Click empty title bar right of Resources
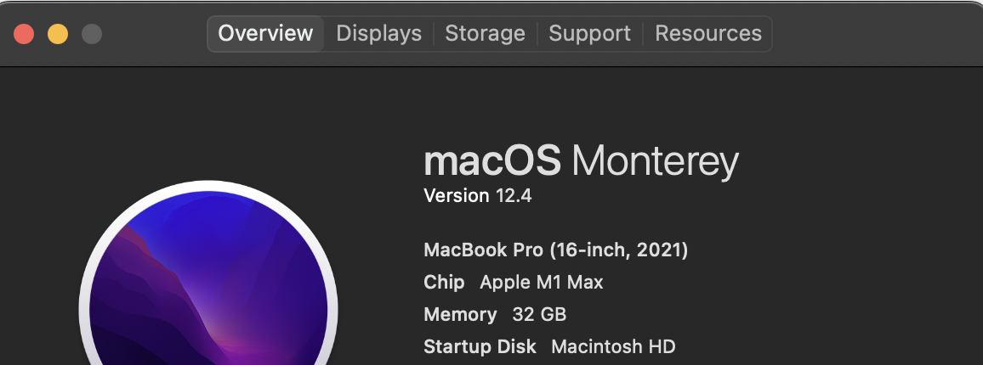983x365 pixels. coord(876,34)
